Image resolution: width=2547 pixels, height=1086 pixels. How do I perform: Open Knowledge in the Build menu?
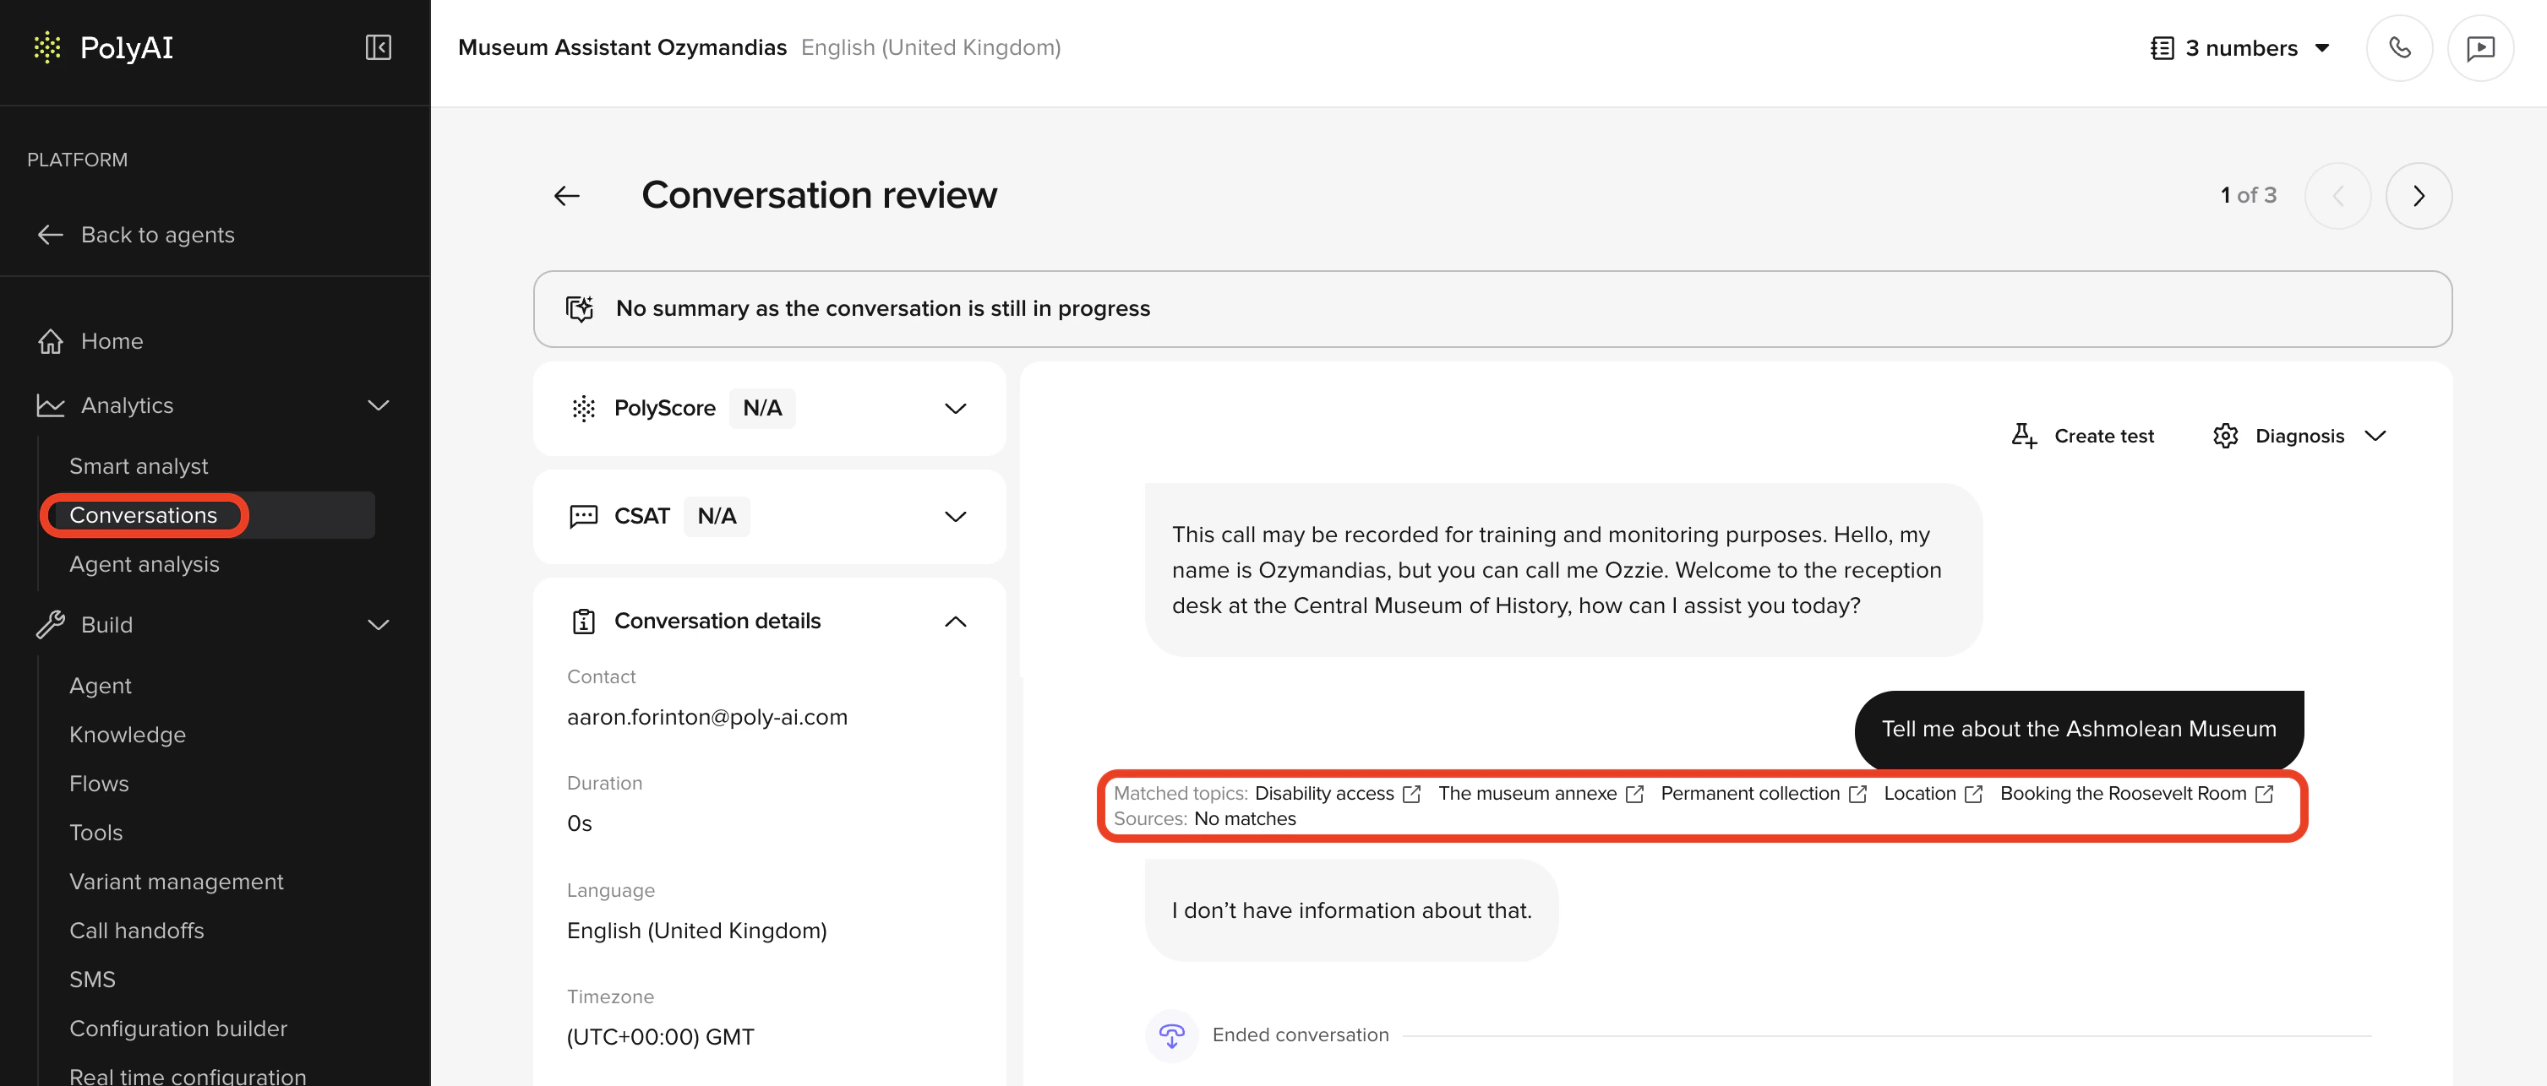pos(128,734)
